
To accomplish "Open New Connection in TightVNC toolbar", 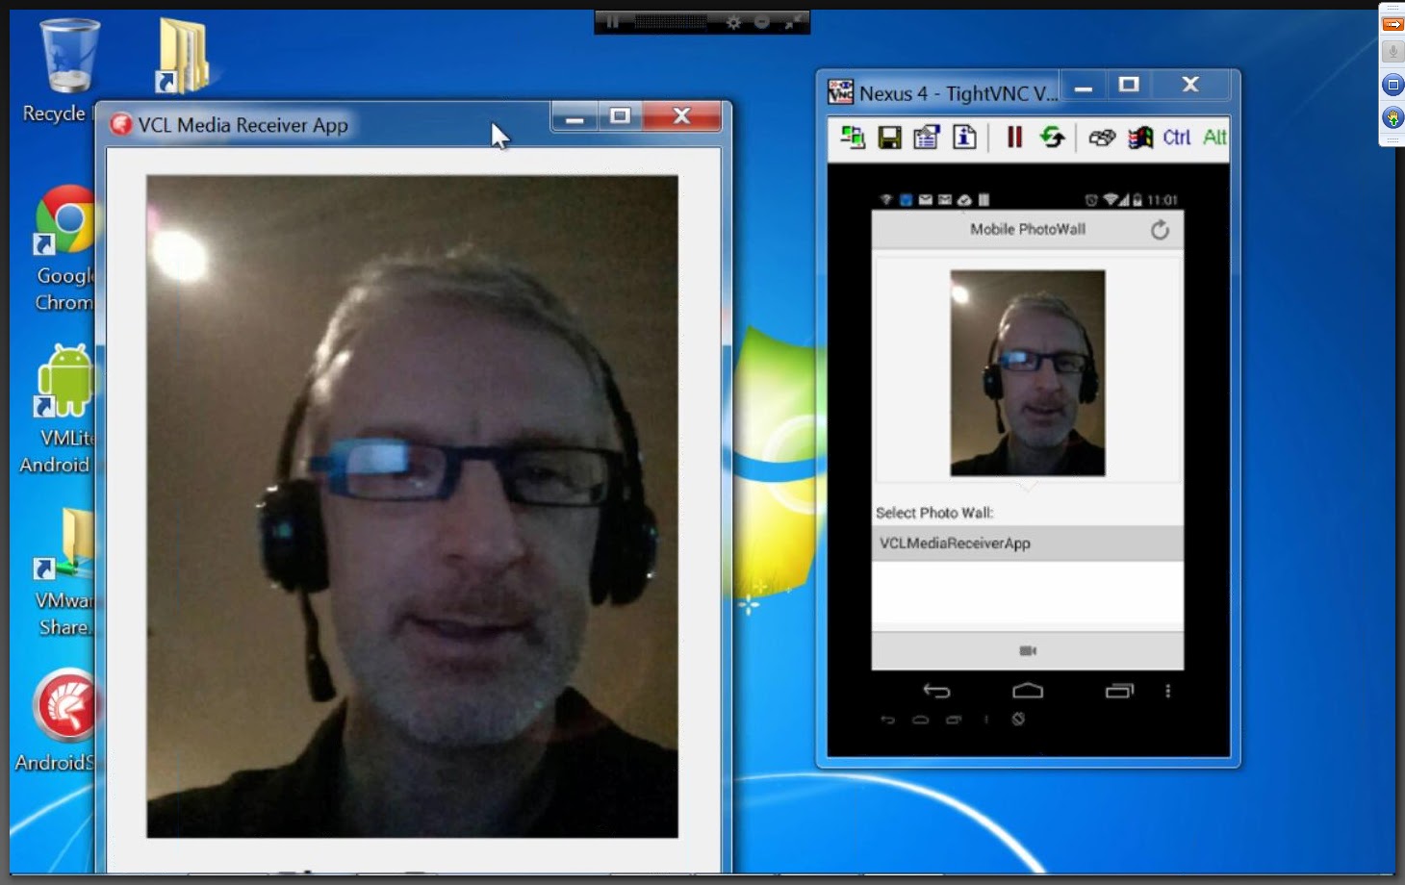I will click(x=853, y=138).
